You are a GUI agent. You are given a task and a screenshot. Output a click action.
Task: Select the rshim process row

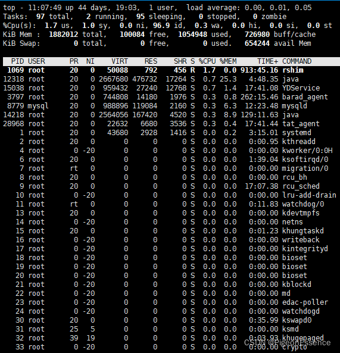point(170,70)
